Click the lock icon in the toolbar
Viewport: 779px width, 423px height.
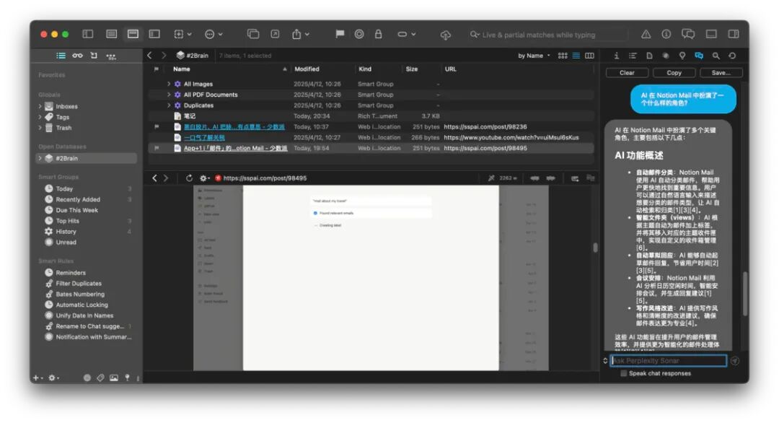[379, 34]
